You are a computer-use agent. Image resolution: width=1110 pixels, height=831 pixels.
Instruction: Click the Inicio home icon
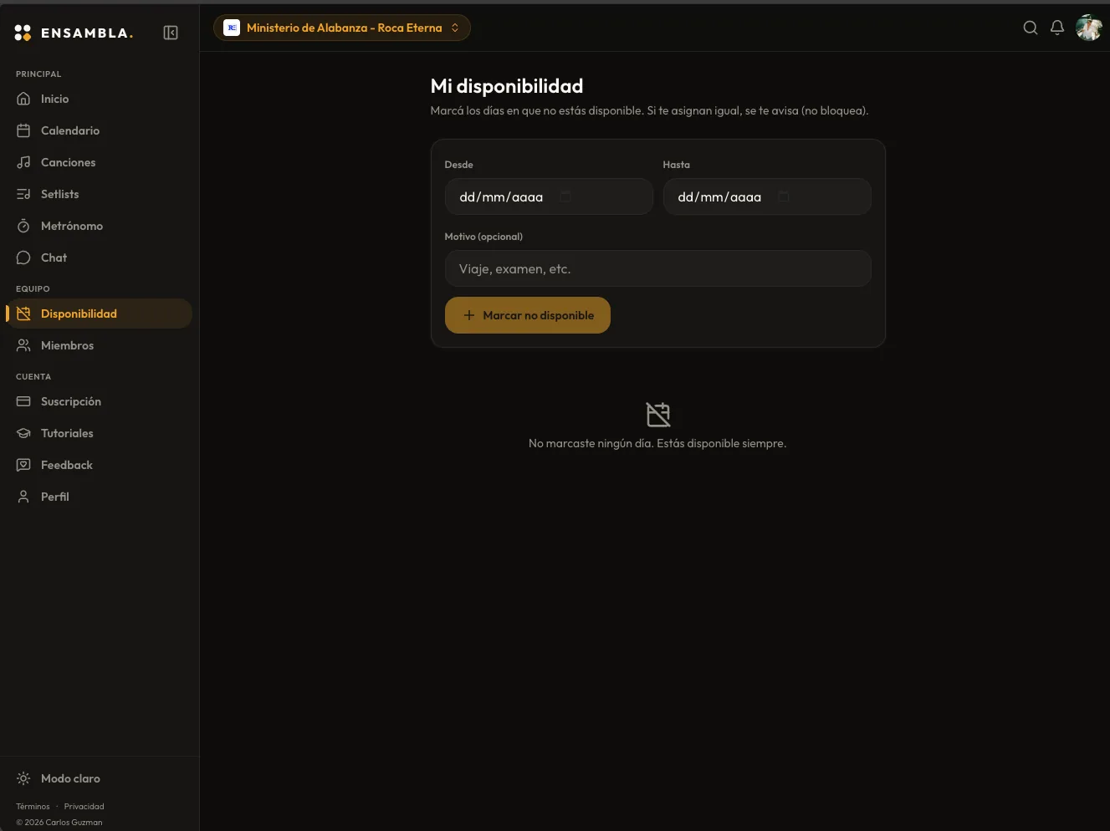[23, 99]
